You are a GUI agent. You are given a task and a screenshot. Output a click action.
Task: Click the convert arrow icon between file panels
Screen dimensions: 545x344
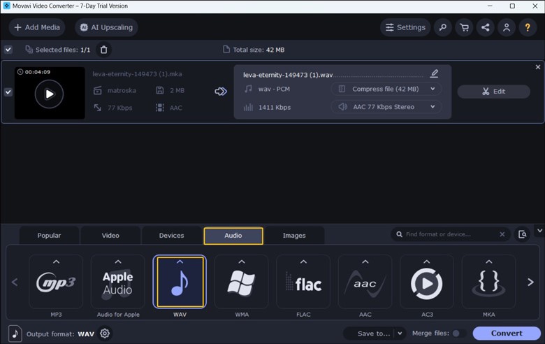pos(221,92)
